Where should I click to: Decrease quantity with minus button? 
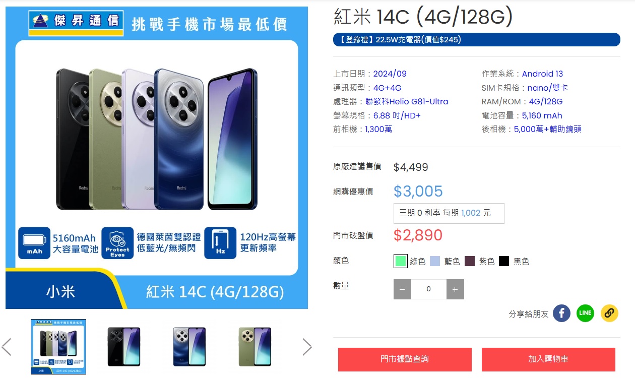[402, 289]
